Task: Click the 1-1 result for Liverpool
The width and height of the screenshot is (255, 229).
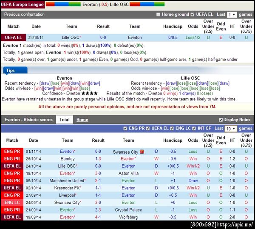Action: click(98, 195)
